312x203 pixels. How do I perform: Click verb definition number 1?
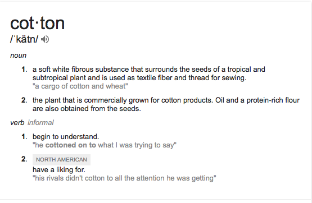point(24,137)
